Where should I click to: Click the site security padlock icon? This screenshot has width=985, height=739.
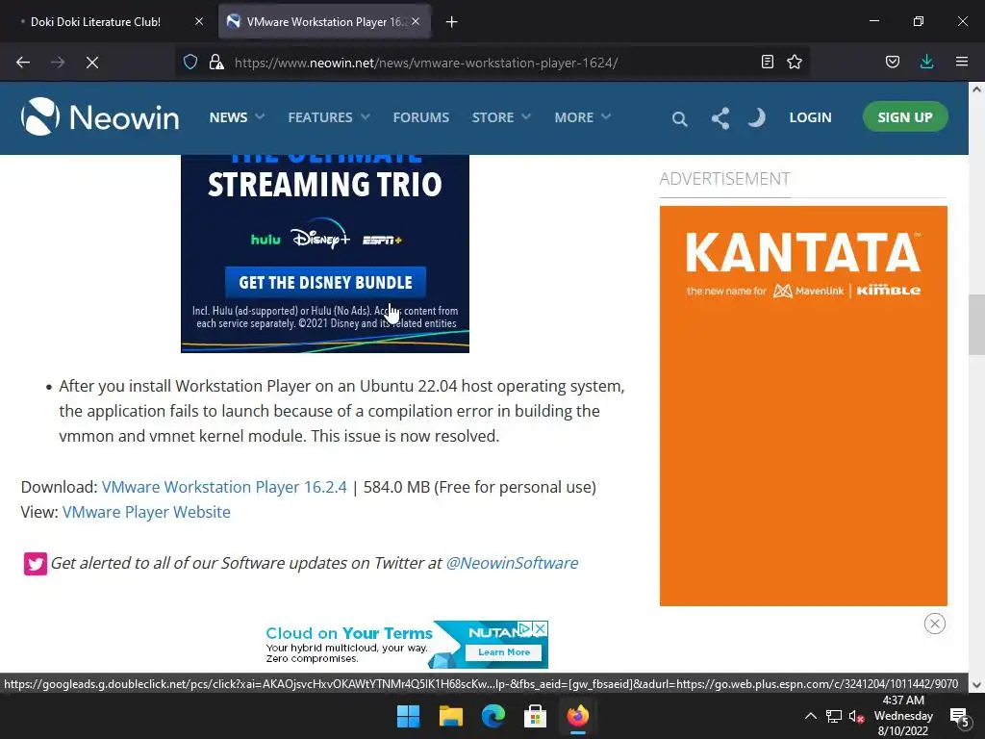click(x=216, y=63)
